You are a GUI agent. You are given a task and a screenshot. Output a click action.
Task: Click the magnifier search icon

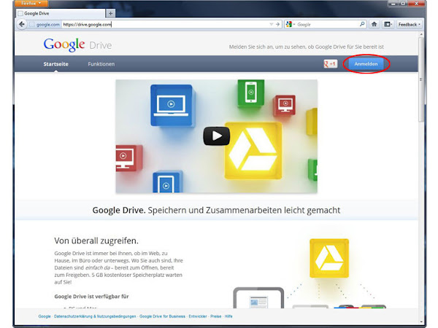click(362, 24)
